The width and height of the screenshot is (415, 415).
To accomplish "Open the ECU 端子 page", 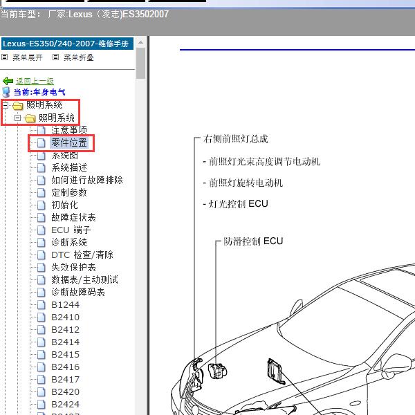I will tap(71, 230).
